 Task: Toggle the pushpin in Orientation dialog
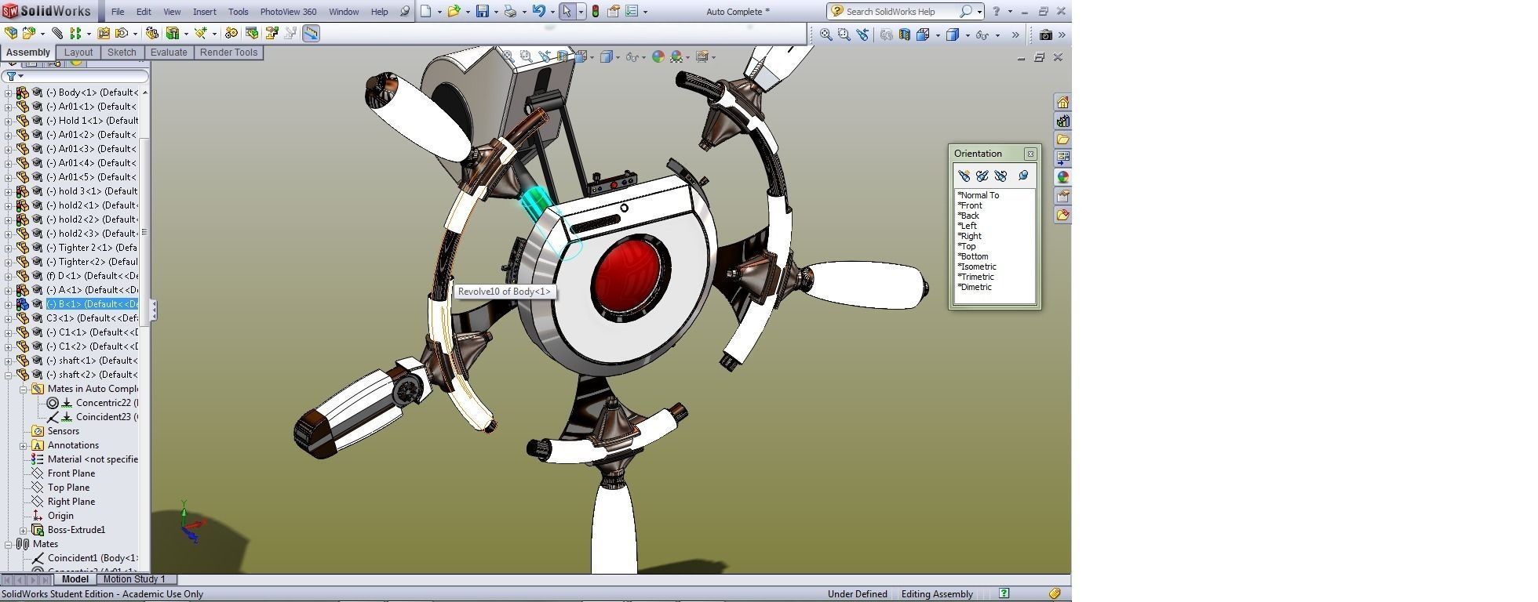tap(1023, 176)
